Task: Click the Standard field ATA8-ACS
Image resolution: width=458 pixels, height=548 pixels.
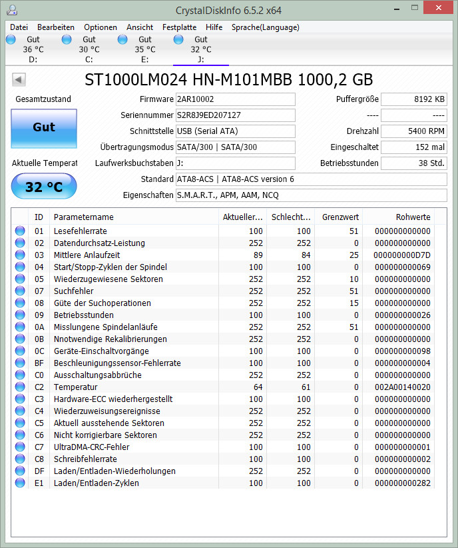Action: pyautogui.click(x=312, y=179)
